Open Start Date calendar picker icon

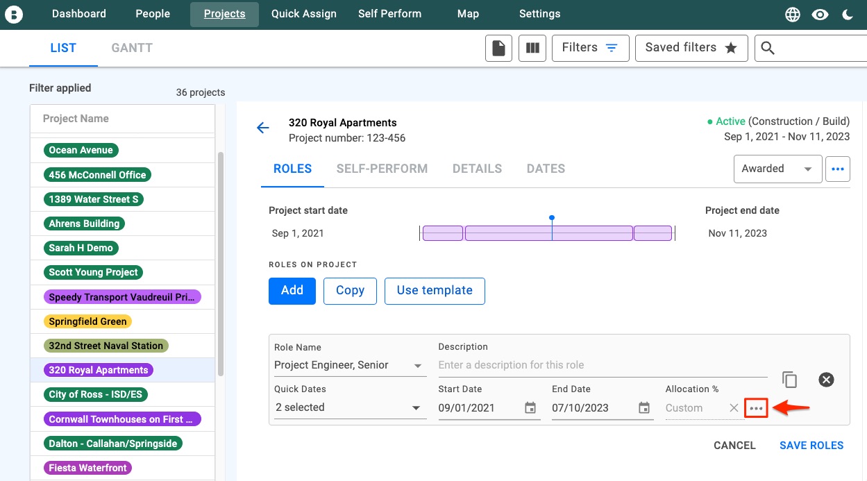[x=530, y=408]
